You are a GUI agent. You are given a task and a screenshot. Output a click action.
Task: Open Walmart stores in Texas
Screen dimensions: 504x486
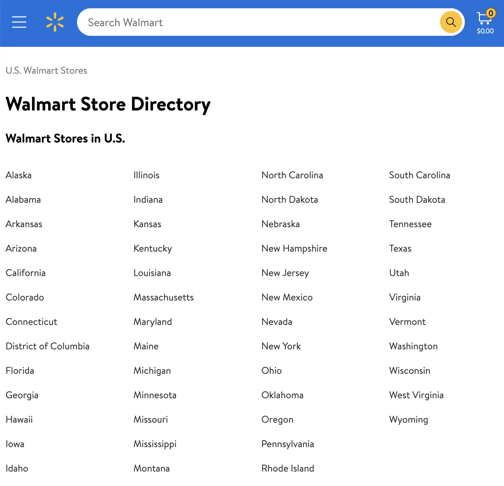[x=400, y=249]
